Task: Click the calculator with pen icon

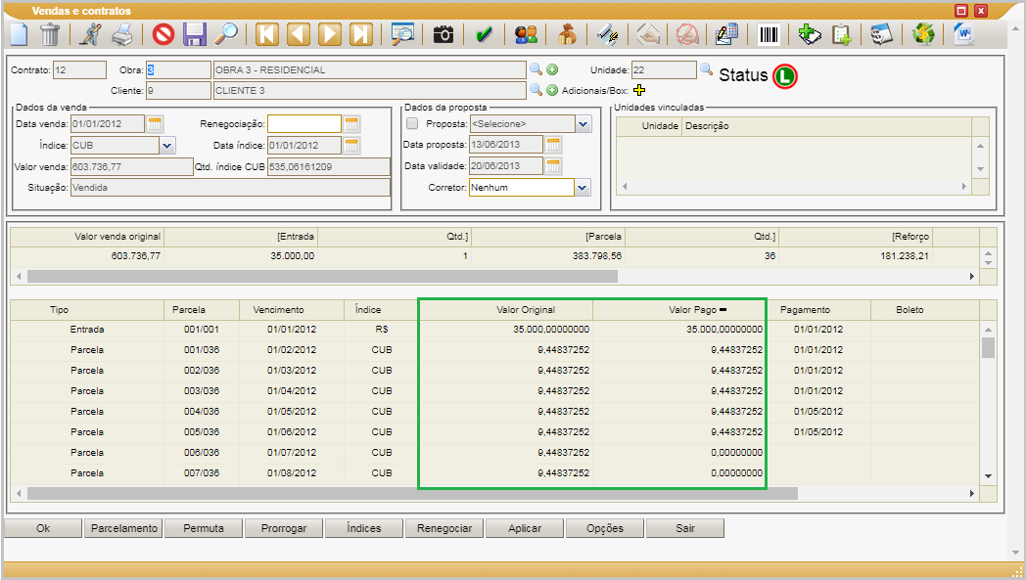Action: (727, 34)
